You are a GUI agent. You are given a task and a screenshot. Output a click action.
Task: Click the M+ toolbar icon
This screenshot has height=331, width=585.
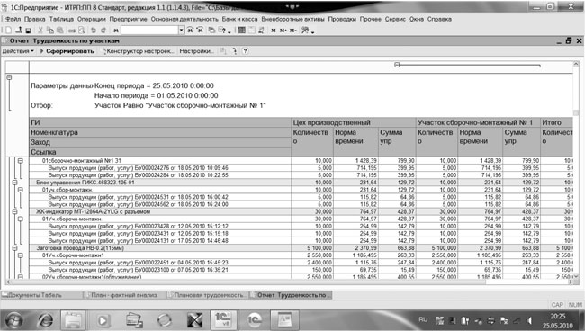tap(283, 31)
